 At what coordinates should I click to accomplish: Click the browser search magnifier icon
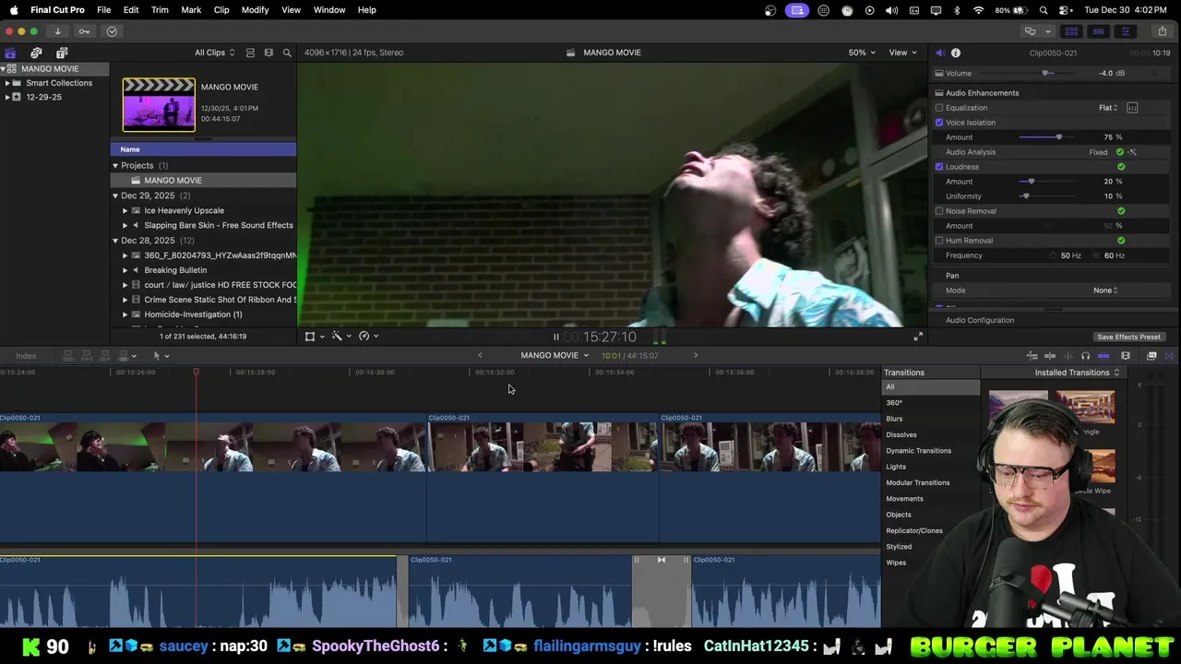tap(287, 53)
